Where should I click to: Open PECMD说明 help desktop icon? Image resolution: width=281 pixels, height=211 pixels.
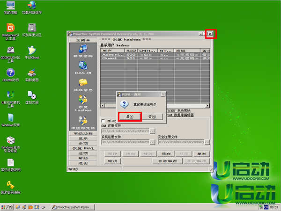(x=11, y=75)
